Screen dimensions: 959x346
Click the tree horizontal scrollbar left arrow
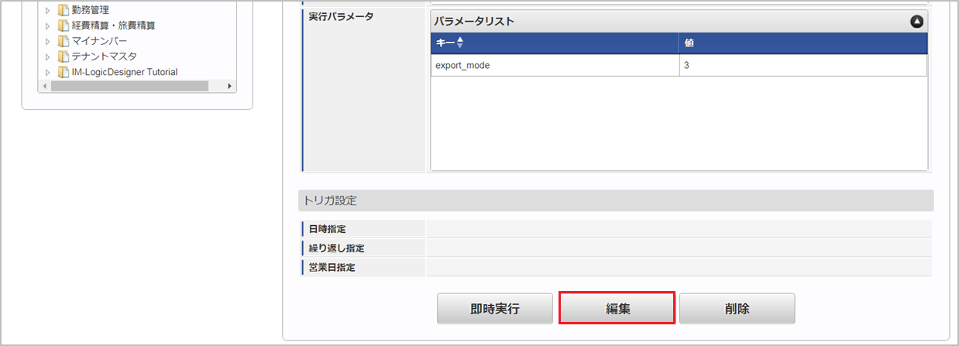coord(45,86)
